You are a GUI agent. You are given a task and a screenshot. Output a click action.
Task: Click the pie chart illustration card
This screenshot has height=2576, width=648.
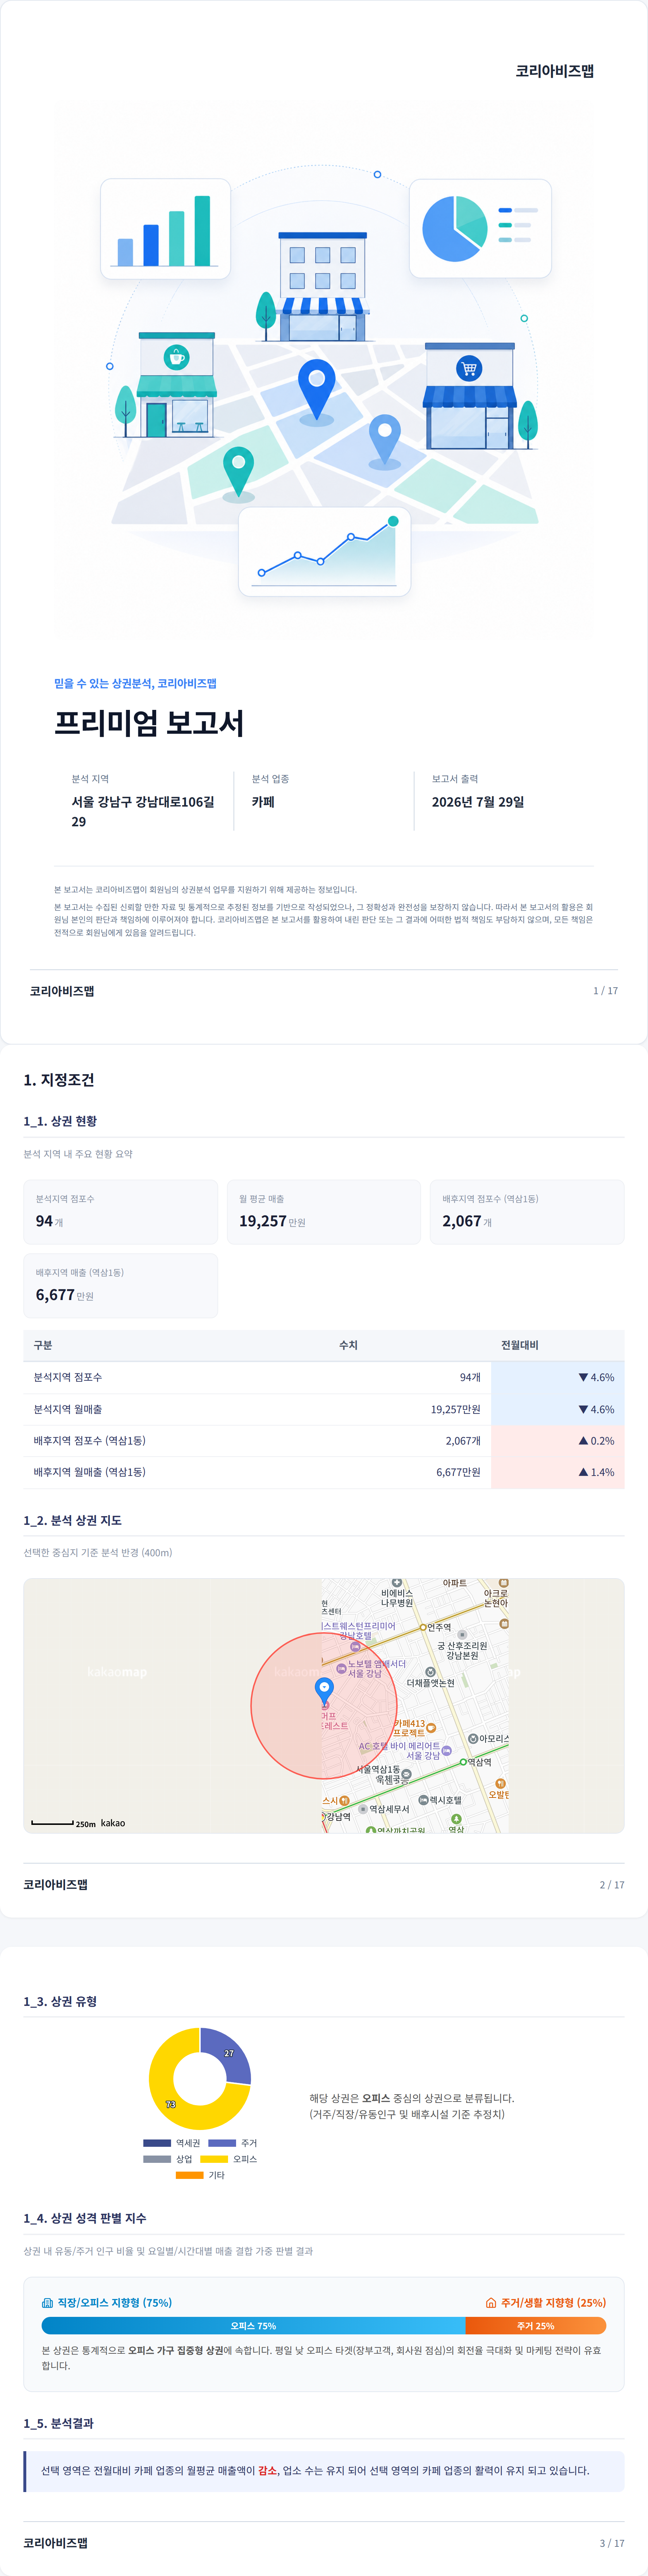[x=480, y=229]
